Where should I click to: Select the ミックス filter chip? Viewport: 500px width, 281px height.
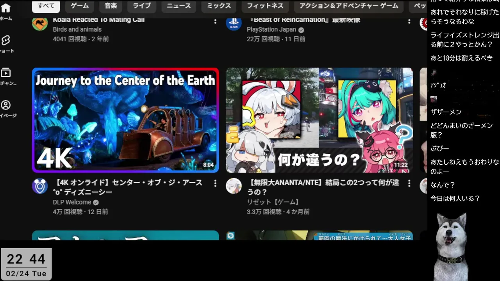coord(219,6)
